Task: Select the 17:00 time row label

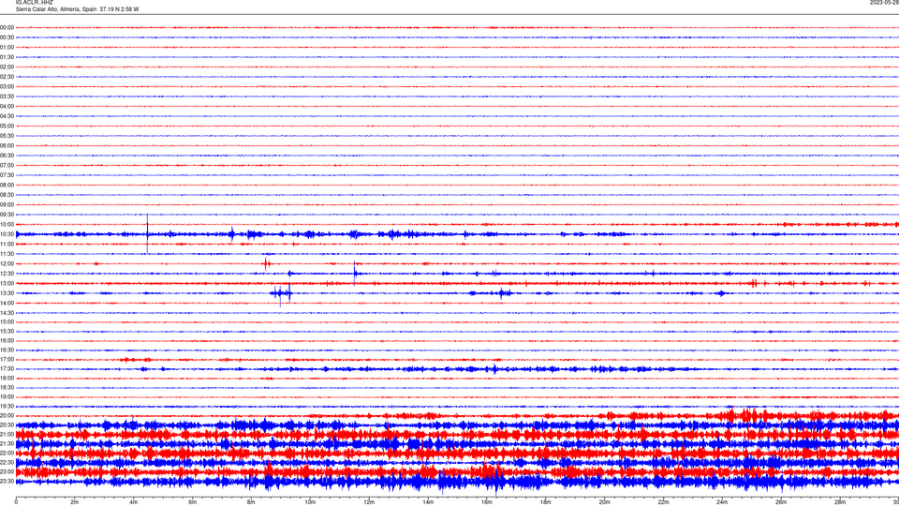Action: click(7, 360)
